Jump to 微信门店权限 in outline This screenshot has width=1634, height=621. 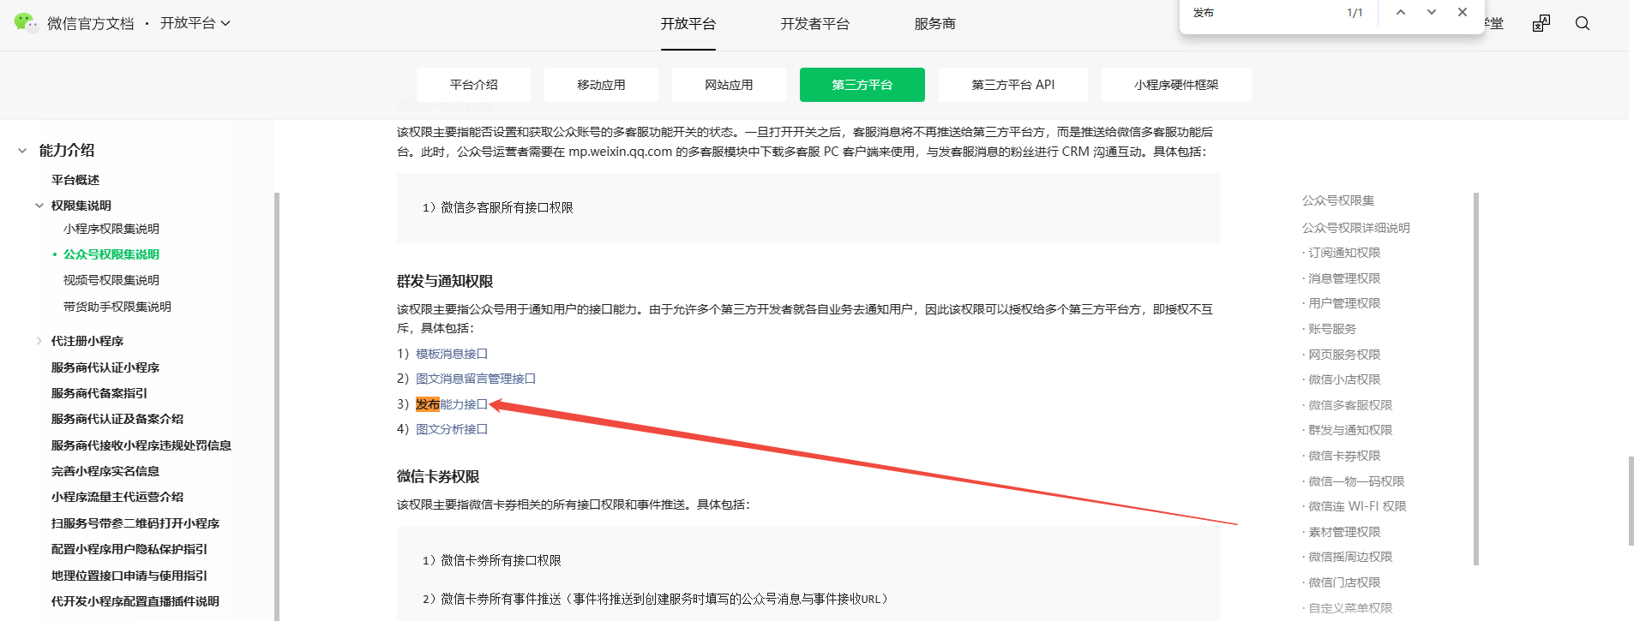1344,582
